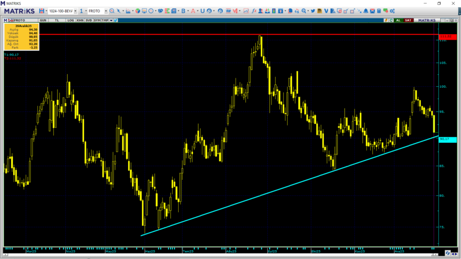The height and width of the screenshot is (259, 461).
Task: Open the alarm bell icon in the toolbar
Action: coord(366,11)
